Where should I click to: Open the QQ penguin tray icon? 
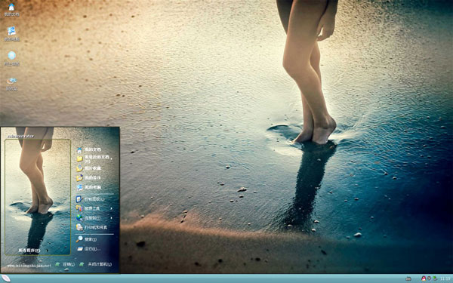(424, 278)
